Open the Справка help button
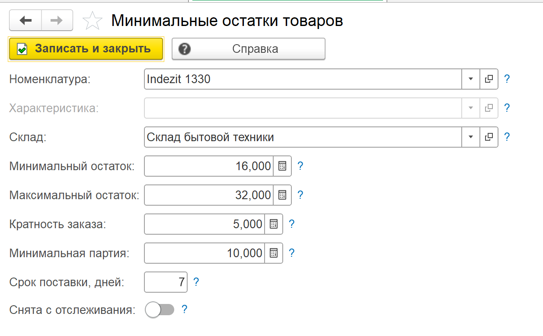The image size is (543, 336). coord(249,49)
